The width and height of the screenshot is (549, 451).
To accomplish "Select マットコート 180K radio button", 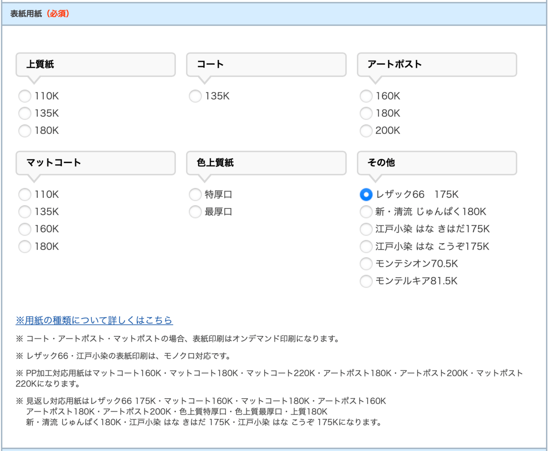I will click(25, 246).
